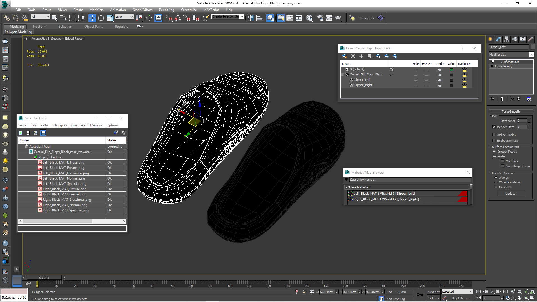This screenshot has width=537, height=302.
Task: Switch to the Freeform ribbon tab
Action: (39, 27)
